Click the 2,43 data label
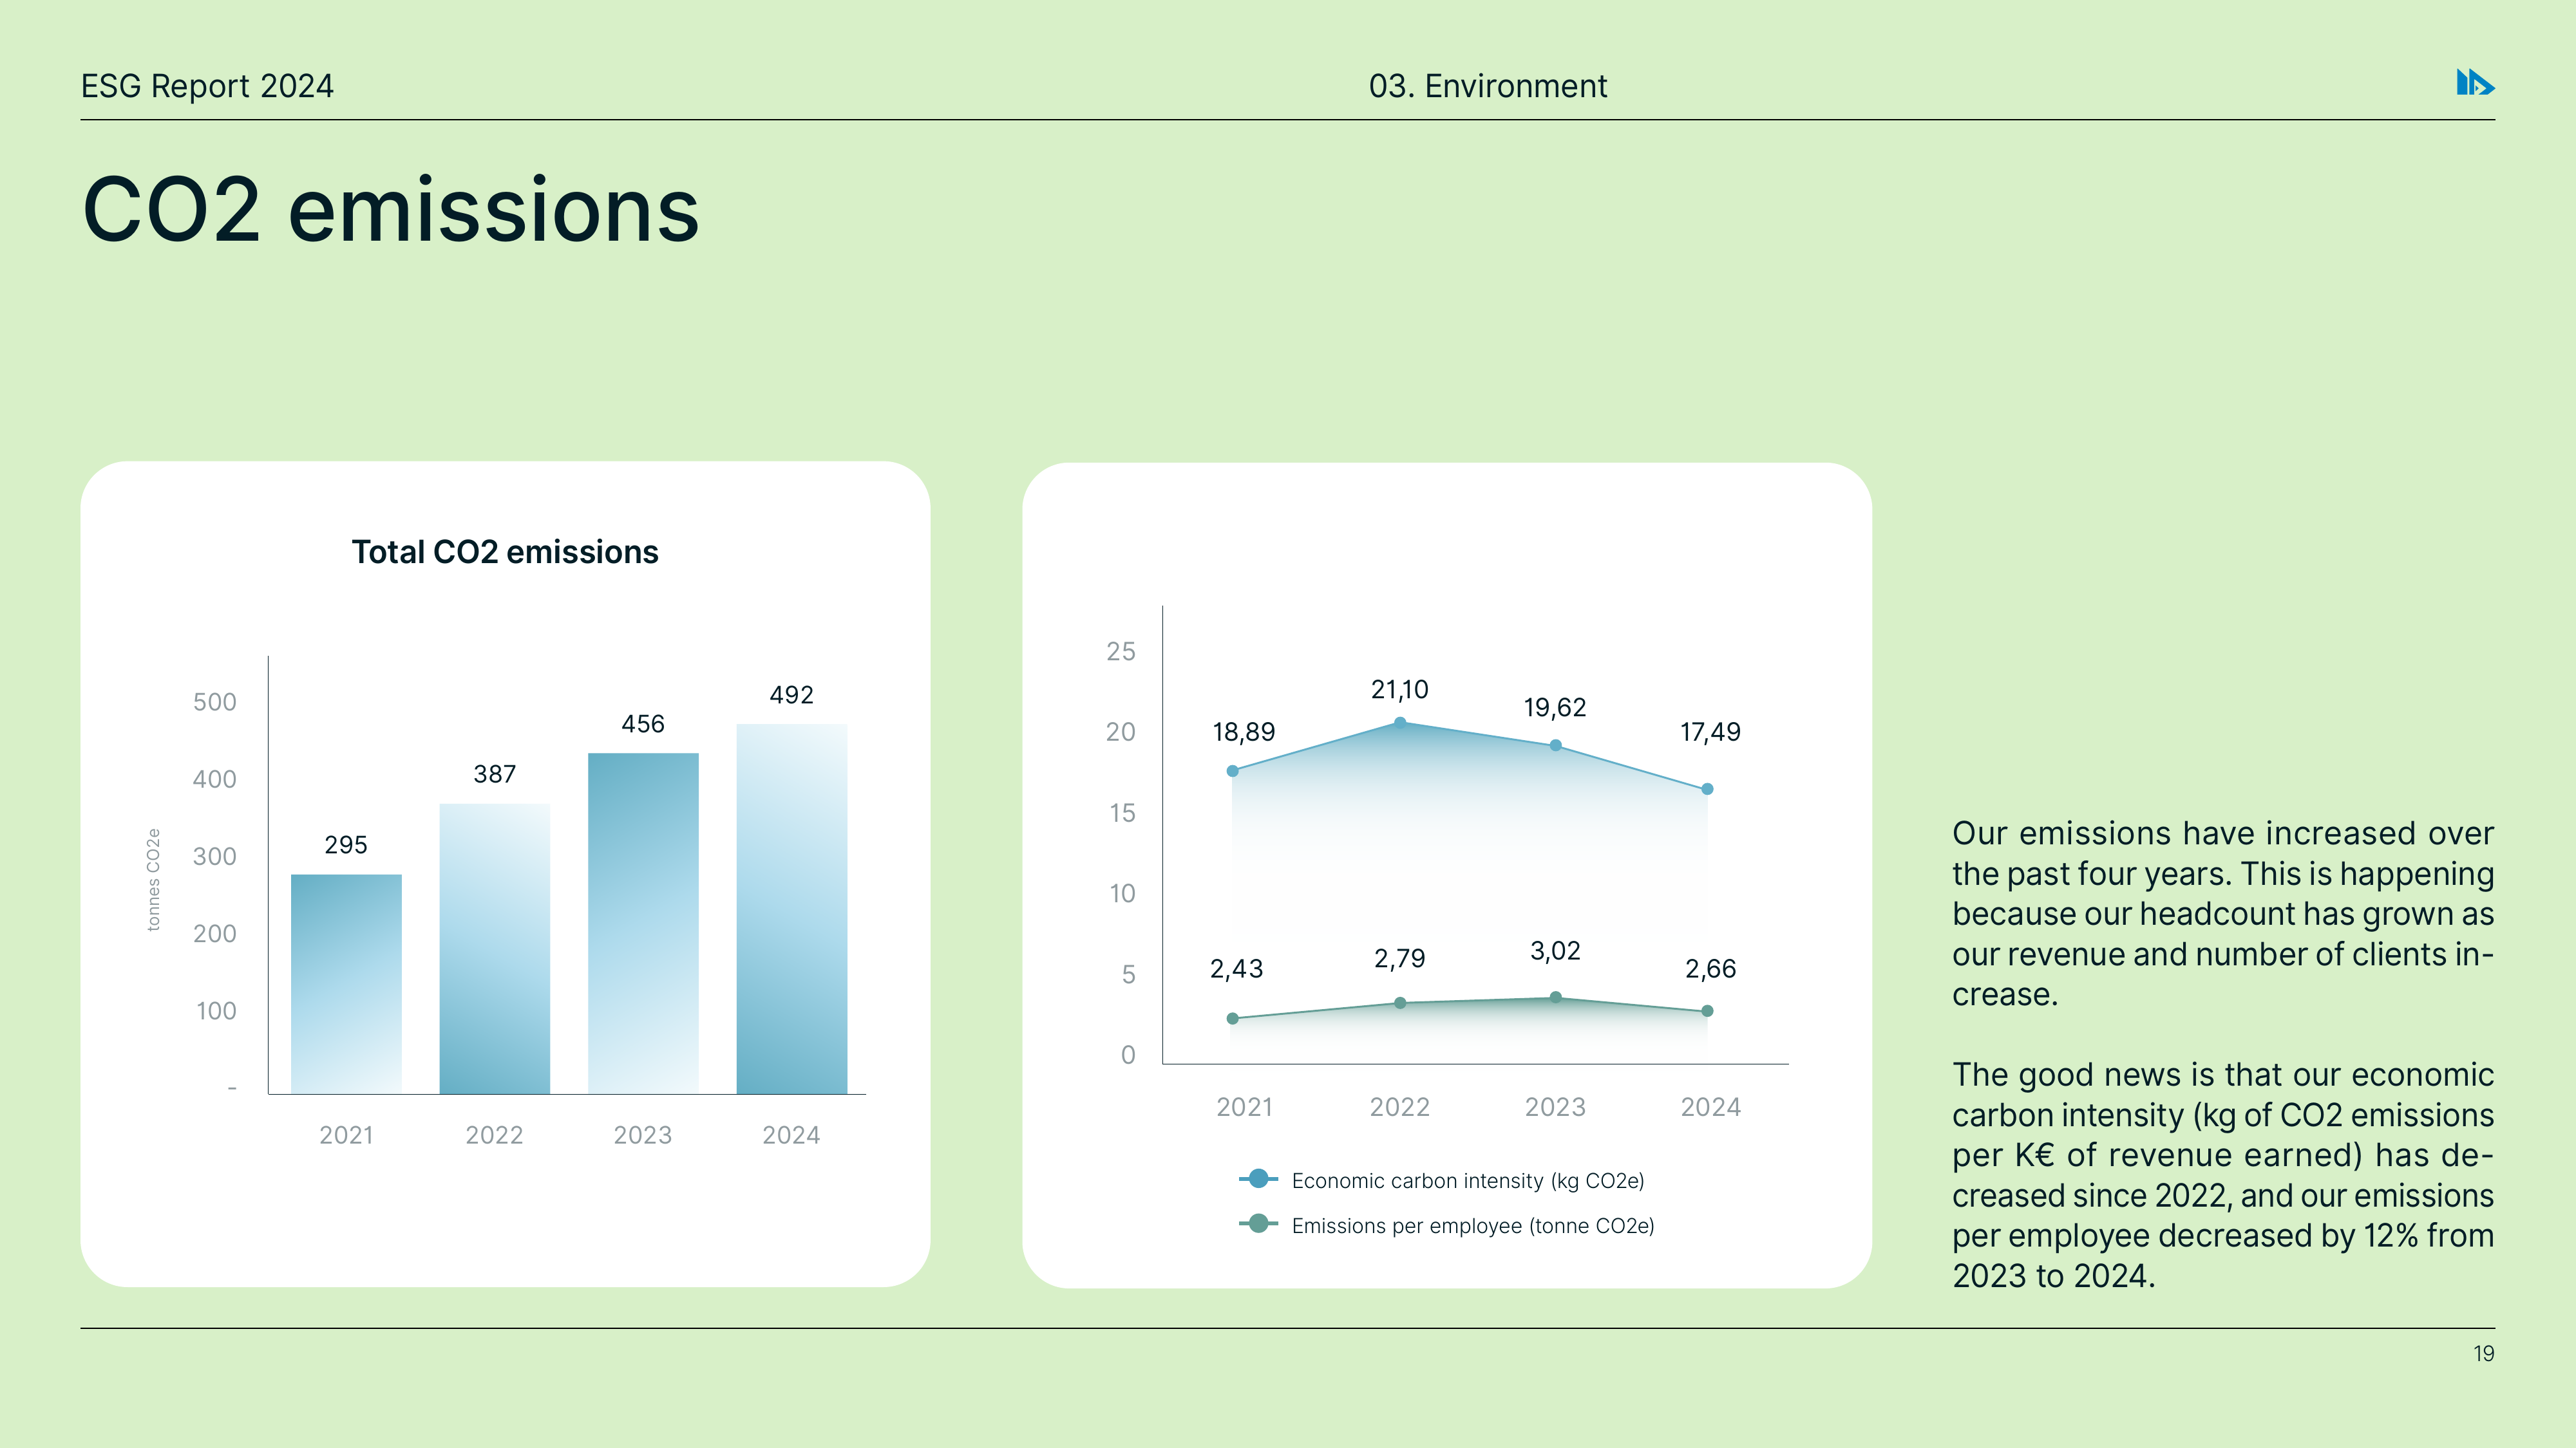Viewport: 2576px width, 1448px height. (1236, 969)
